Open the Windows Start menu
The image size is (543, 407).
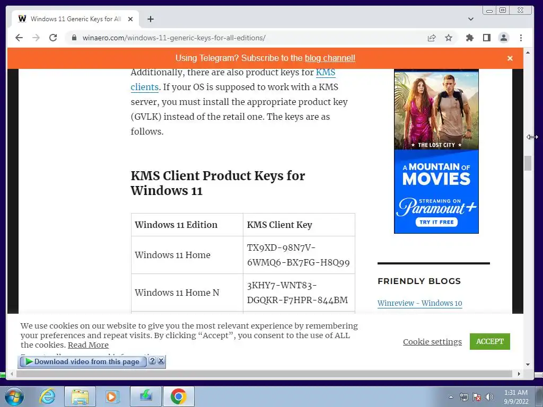pyautogui.click(x=14, y=396)
